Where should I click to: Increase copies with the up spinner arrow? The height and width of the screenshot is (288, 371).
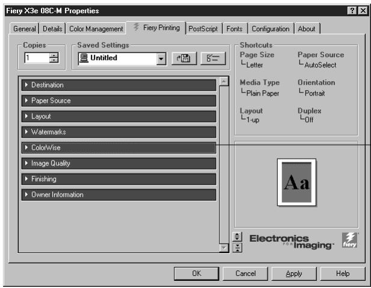click(54, 55)
